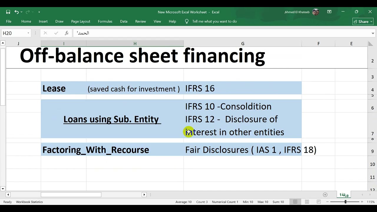The height and width of the screenshot is (212, 377).
Task: Click the IFRS 10 -Consoldition text
Action: pos(228,106)
